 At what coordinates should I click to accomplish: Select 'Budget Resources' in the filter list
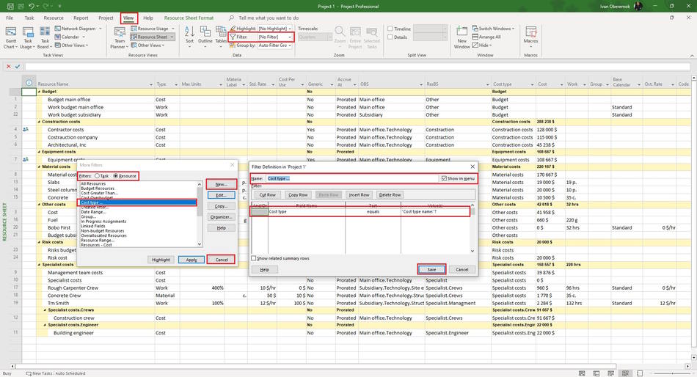point(98,188)
